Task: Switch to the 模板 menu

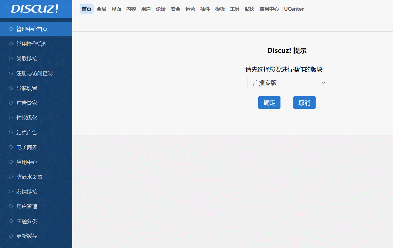Action: (220, 9)
